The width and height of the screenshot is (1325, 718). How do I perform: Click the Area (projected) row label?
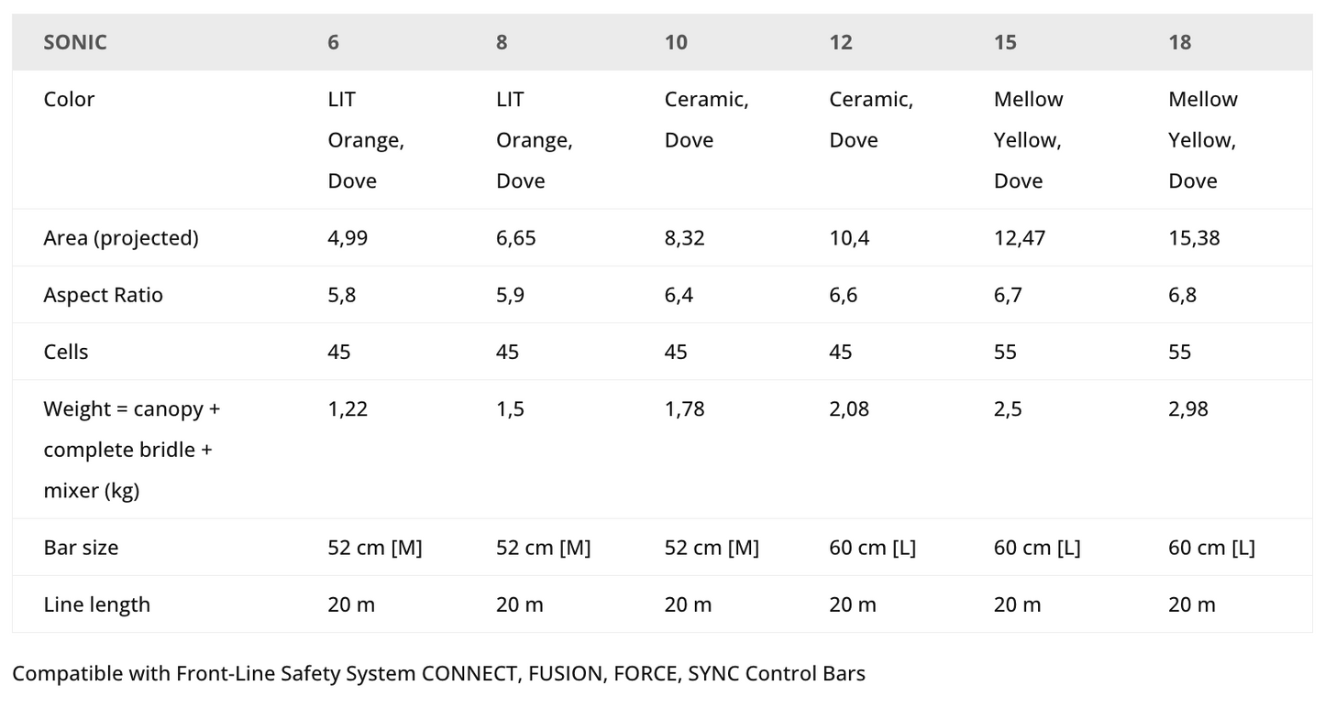coord(120,238)
